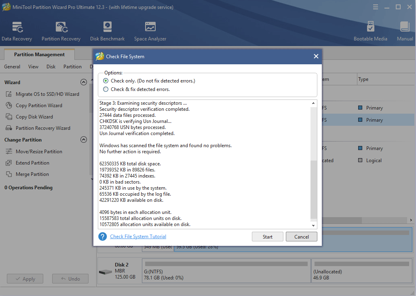Viewport: 416px width, 296px height.
Task: Click the Start button
Action: (268, 237)
